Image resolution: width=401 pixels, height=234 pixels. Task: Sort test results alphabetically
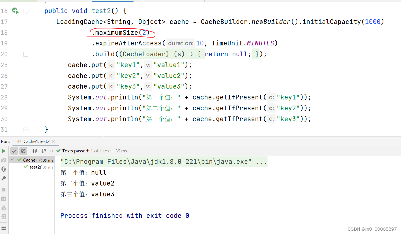[34, 151]
